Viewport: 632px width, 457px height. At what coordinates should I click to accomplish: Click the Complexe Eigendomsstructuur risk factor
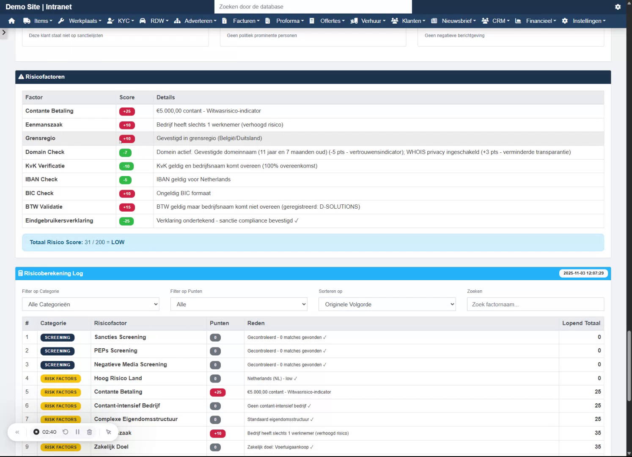coord(136,419)
